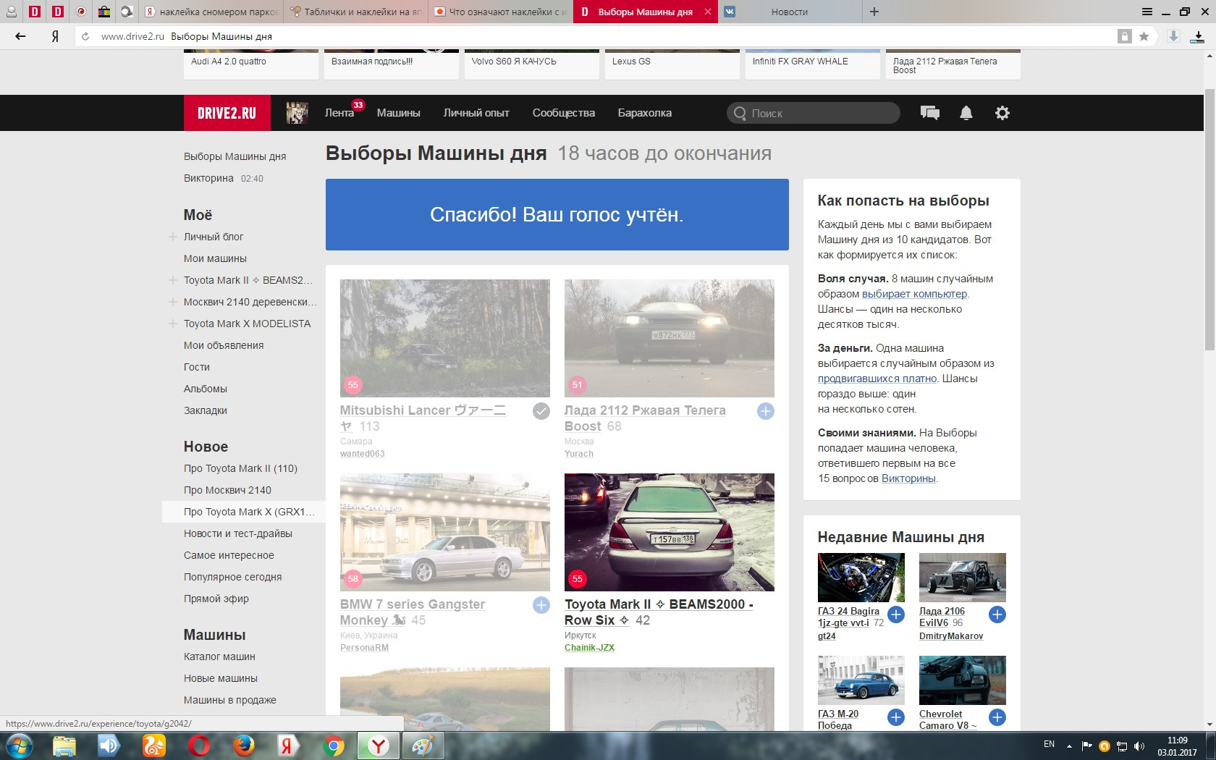Screen dimensions: 1216x760
Task: Switch to 'Таблички и наклейки' tab
Action: point(356,12)
